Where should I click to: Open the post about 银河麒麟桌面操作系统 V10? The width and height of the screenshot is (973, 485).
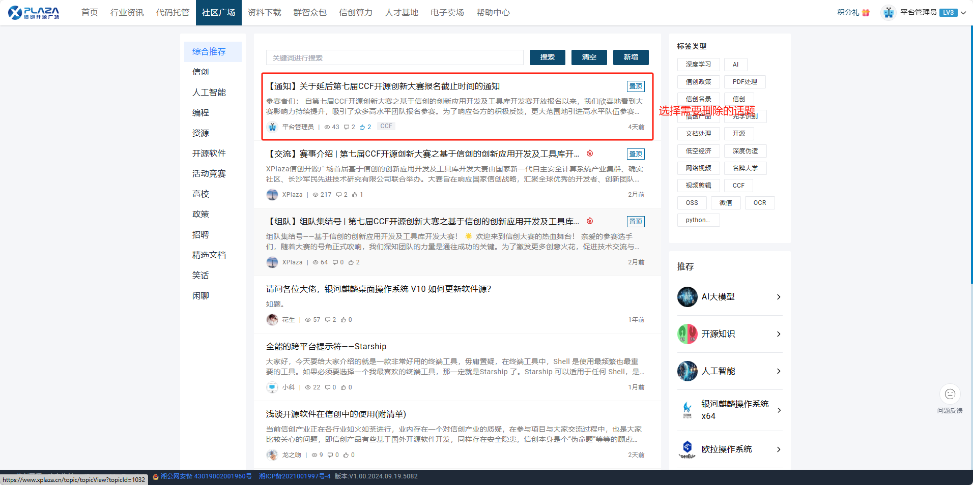378,289
